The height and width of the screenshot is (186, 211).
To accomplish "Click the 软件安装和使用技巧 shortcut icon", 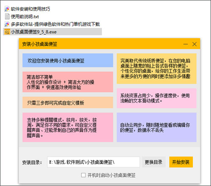I will (7, 9).
